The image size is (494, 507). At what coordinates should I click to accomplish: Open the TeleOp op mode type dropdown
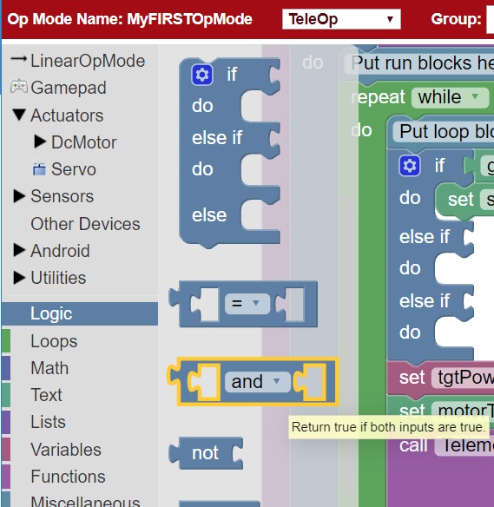[341, 19]
